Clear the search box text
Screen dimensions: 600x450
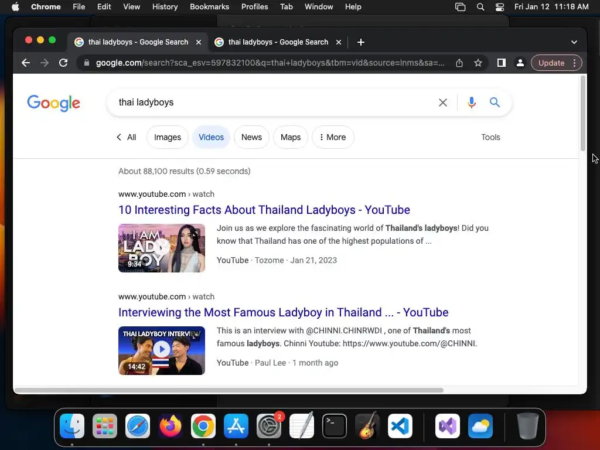443,103
